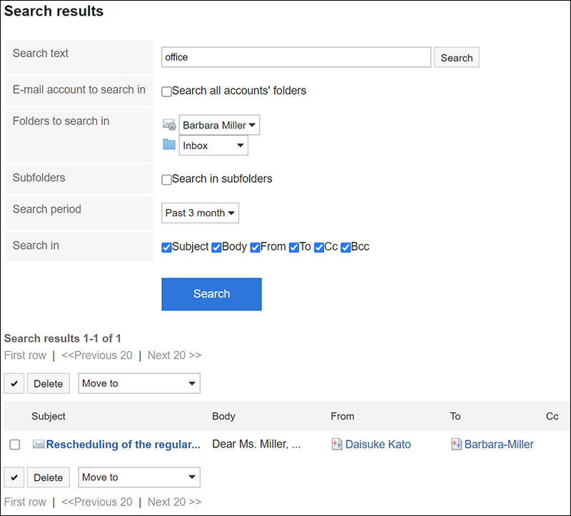Image resolution: width=571 pixels, height=516 pixels.
Task: Click the Cc column header
Action: tap(552, 416)
